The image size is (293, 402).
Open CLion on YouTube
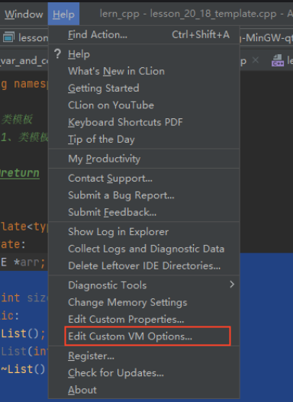[143, 105]
